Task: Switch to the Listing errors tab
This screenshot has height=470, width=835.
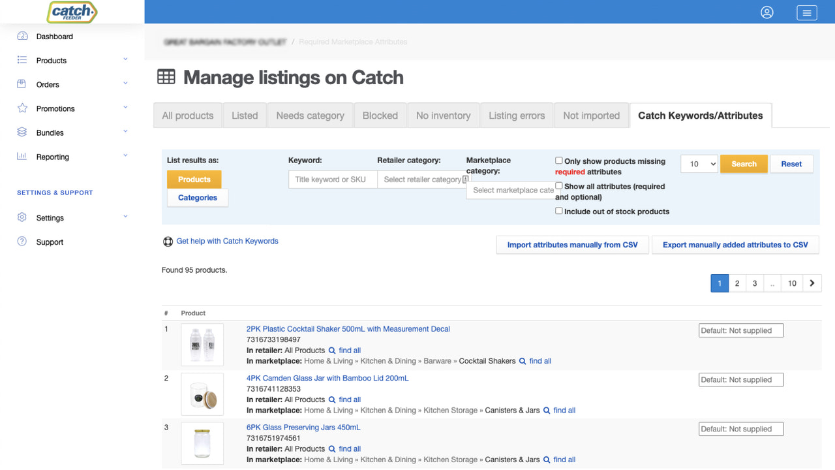Action: (517, 115)
